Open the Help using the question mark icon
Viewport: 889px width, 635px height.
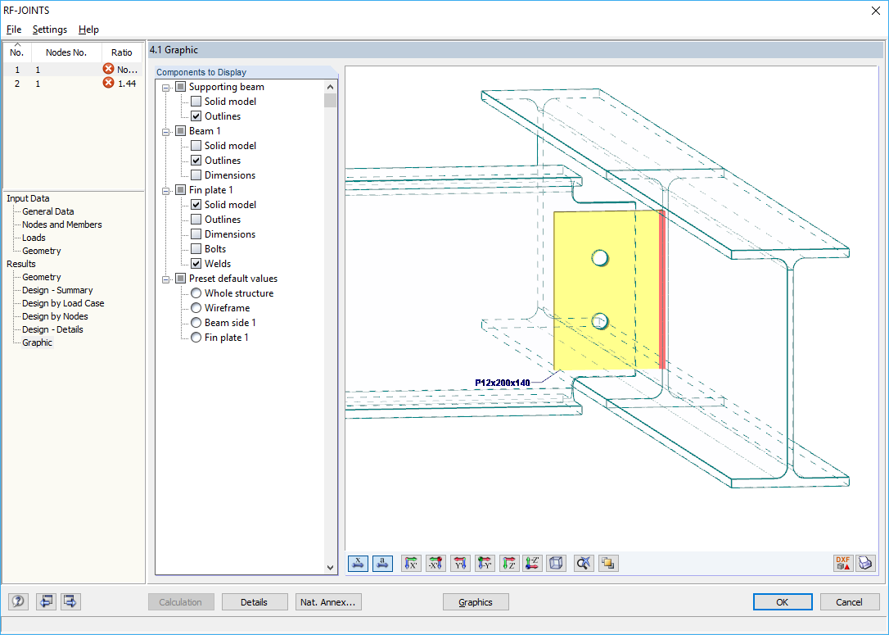tap(17, 601)
